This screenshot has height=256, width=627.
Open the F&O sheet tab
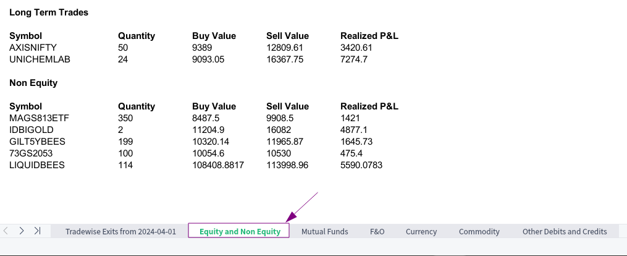tap(377, 231)
